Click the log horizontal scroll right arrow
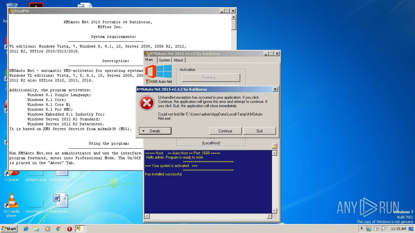The height and width of the screenshot is (233, 415). 269,216
